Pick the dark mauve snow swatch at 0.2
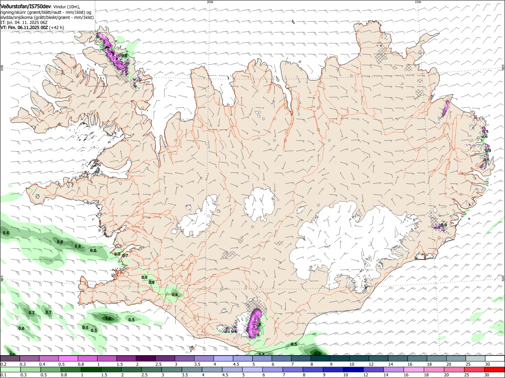 [x=10, y=358]
